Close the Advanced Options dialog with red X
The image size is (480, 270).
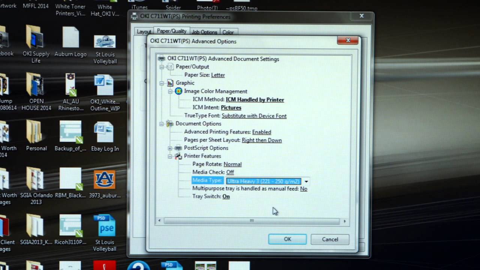click(348, 40)
